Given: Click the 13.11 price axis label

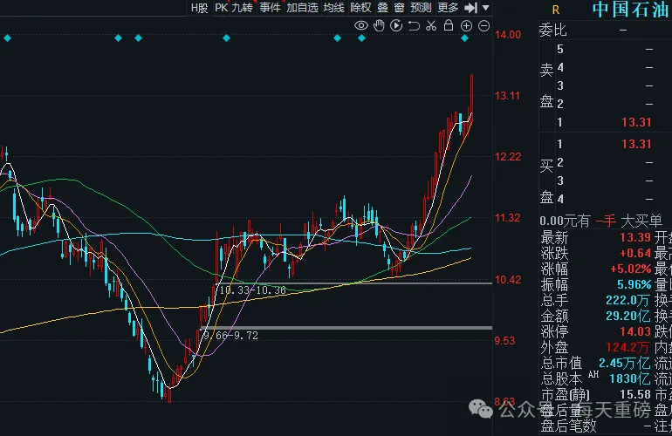Looking at the screenshot, I should (507, 96).
